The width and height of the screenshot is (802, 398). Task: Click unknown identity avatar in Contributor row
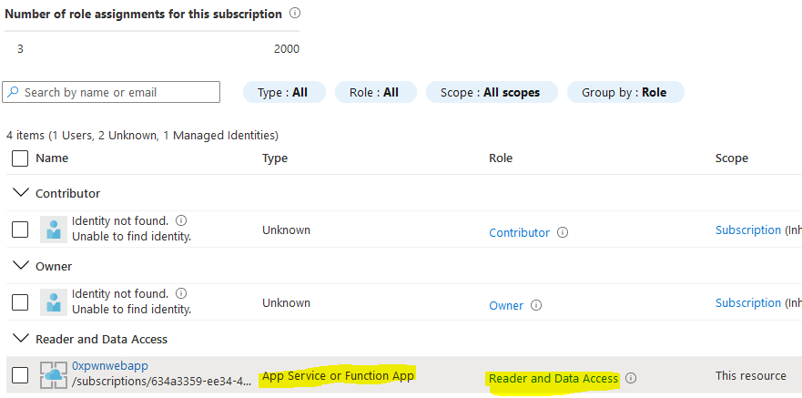tap(54, 230)
